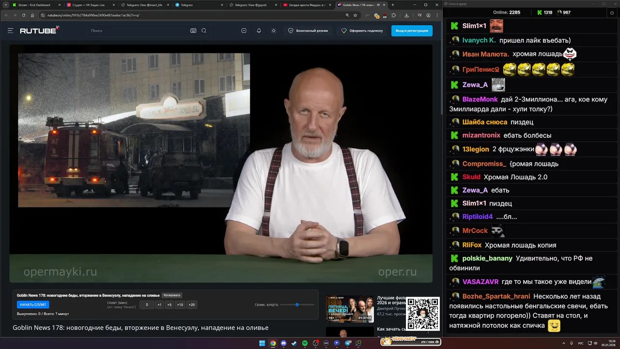Viewport: 620px width, 349px height.
Task: Open the Как зачать recommended video title
Action: [391, 329]
